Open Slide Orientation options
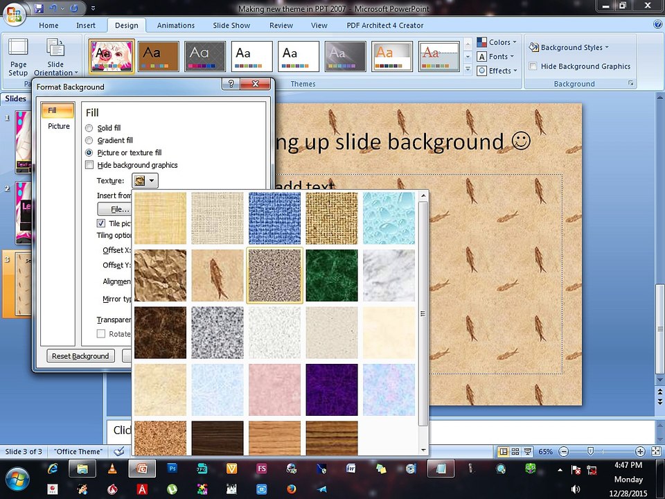 (55, 57)
